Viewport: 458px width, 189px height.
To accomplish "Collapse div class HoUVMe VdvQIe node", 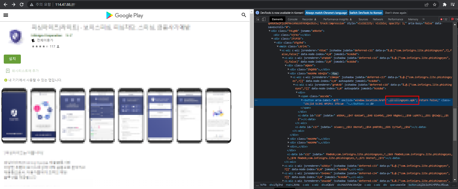I will [288, 73].
